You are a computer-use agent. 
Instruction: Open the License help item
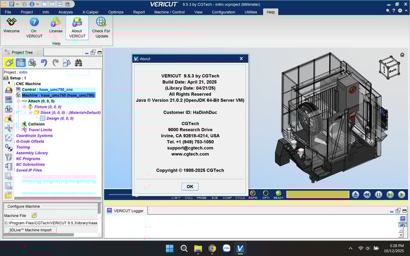(x=56, y=25)
